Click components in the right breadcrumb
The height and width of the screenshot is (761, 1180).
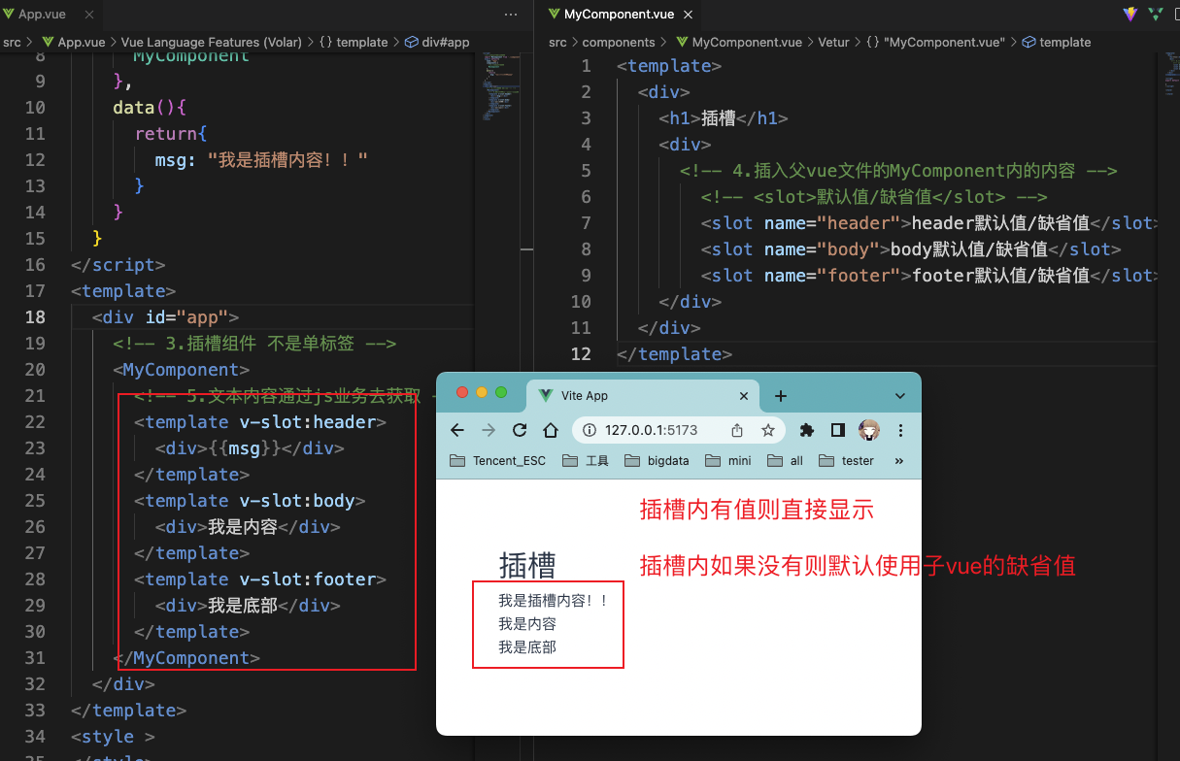619,43
